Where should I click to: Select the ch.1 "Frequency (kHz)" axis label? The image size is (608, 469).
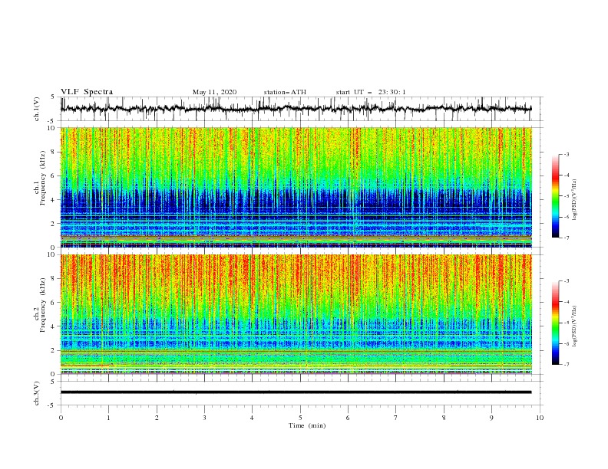pos(43,179)
